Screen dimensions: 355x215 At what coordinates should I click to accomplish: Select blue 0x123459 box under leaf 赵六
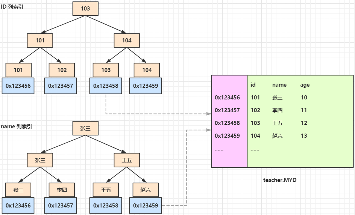click(146, 206)
